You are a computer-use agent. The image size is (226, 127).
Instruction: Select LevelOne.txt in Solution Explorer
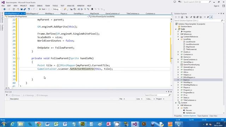(x=190, y=42)
